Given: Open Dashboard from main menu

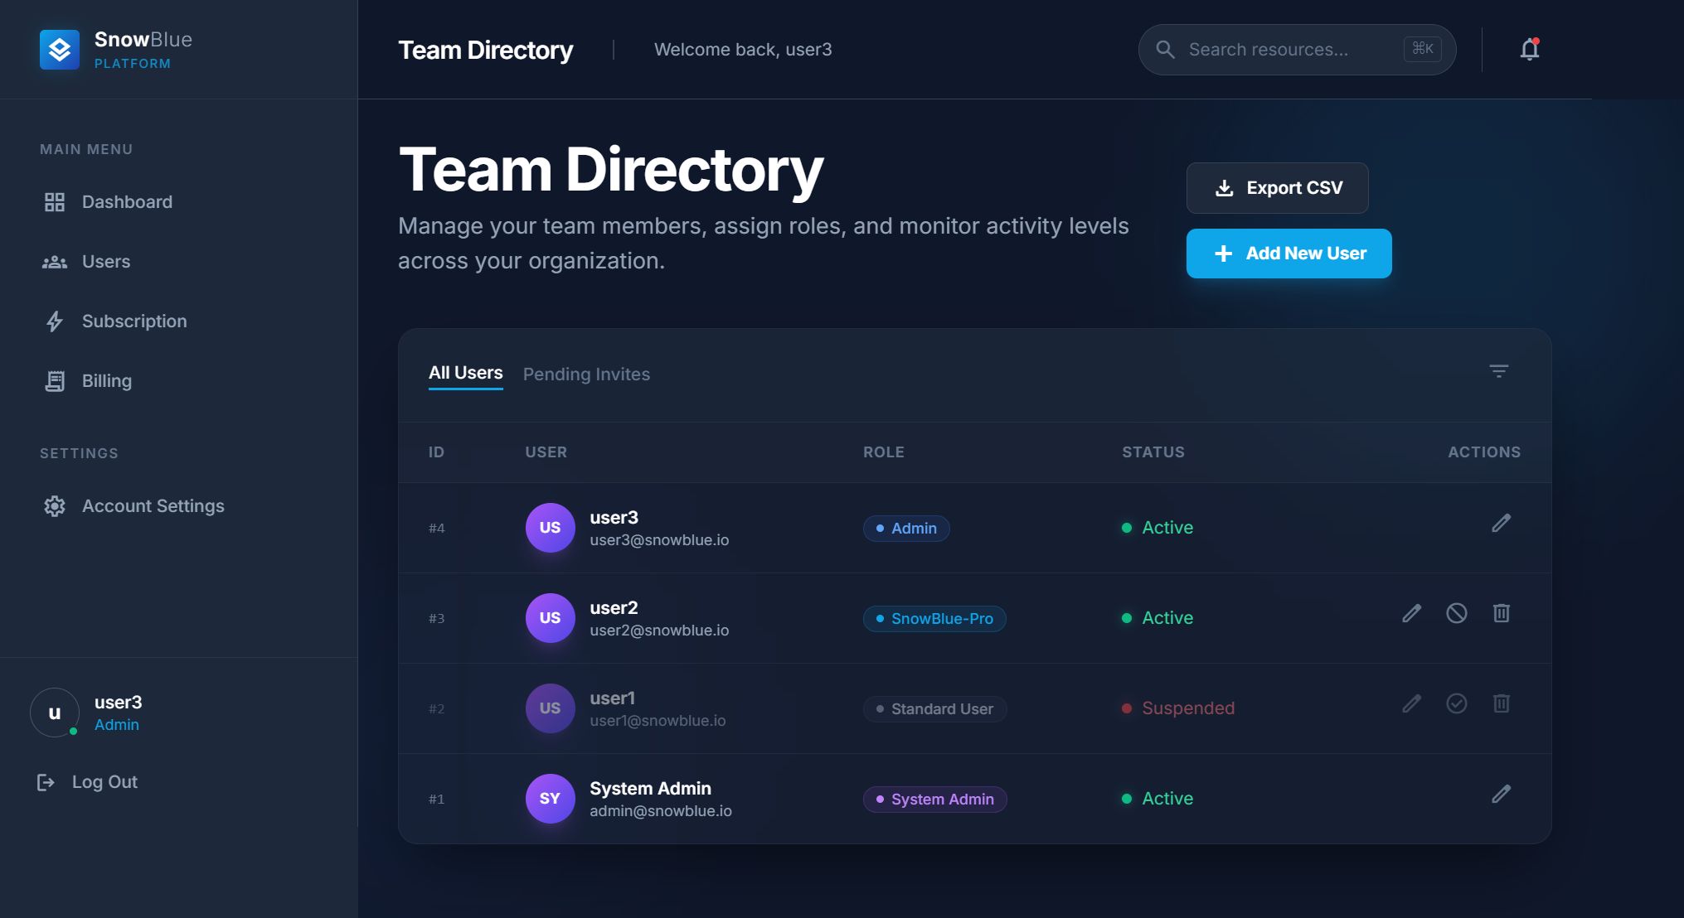Looking at the screenshot, I should pos(126,202).
